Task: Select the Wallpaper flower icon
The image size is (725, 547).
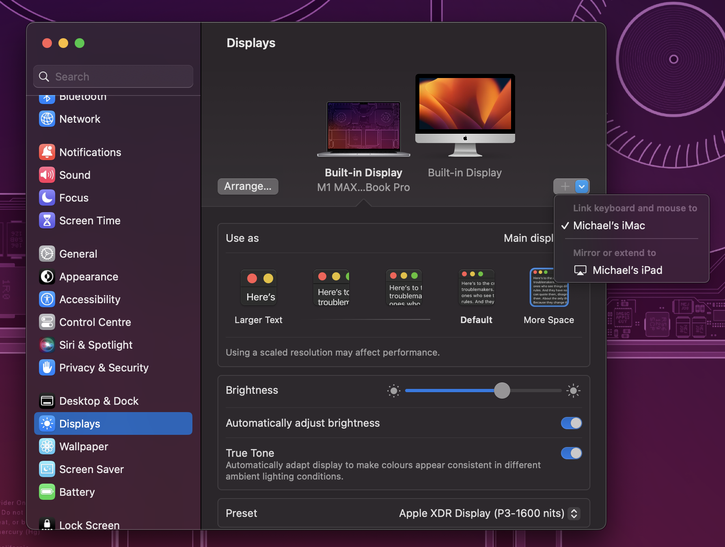Action: tap(47, 446)
